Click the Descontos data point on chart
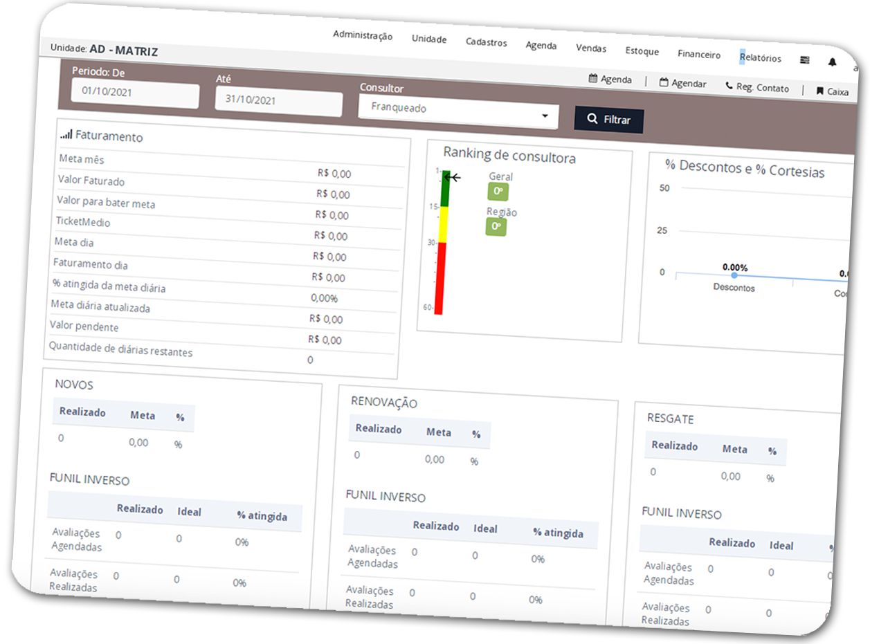 [734, 275]
